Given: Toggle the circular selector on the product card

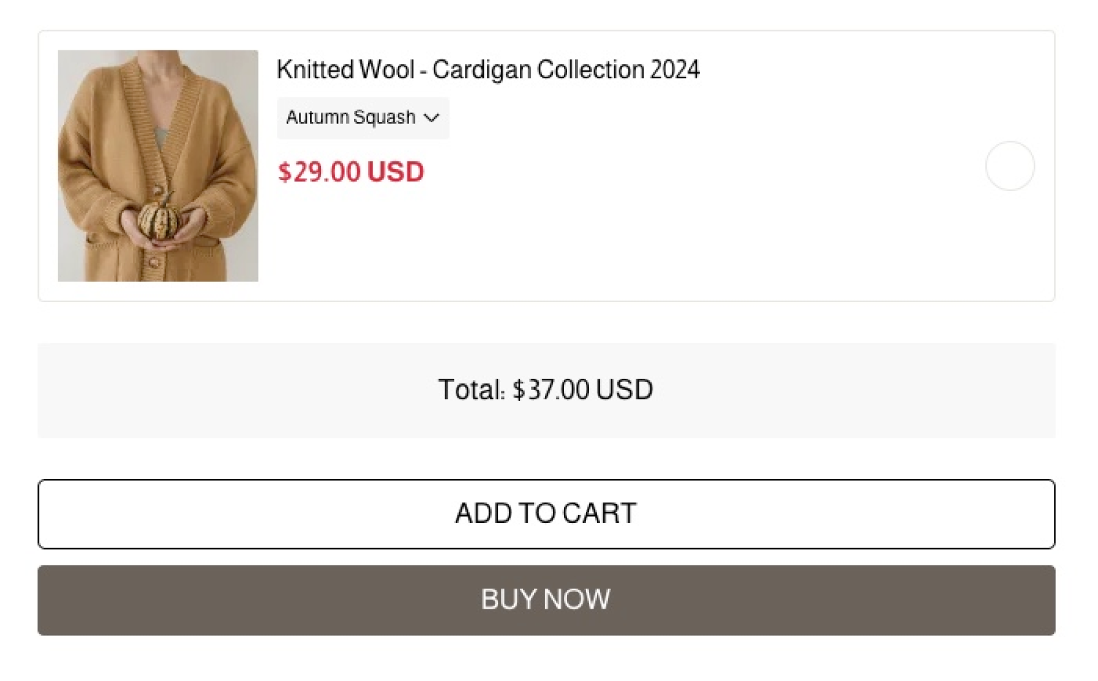Looking at the screenshot, I should 1010,166.
